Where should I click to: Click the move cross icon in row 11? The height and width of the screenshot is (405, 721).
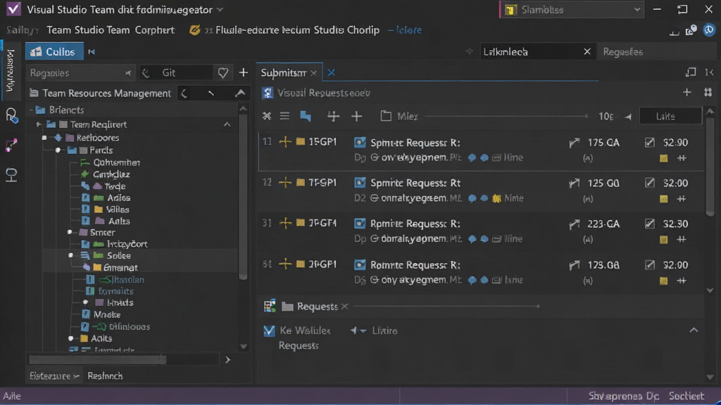285,142
